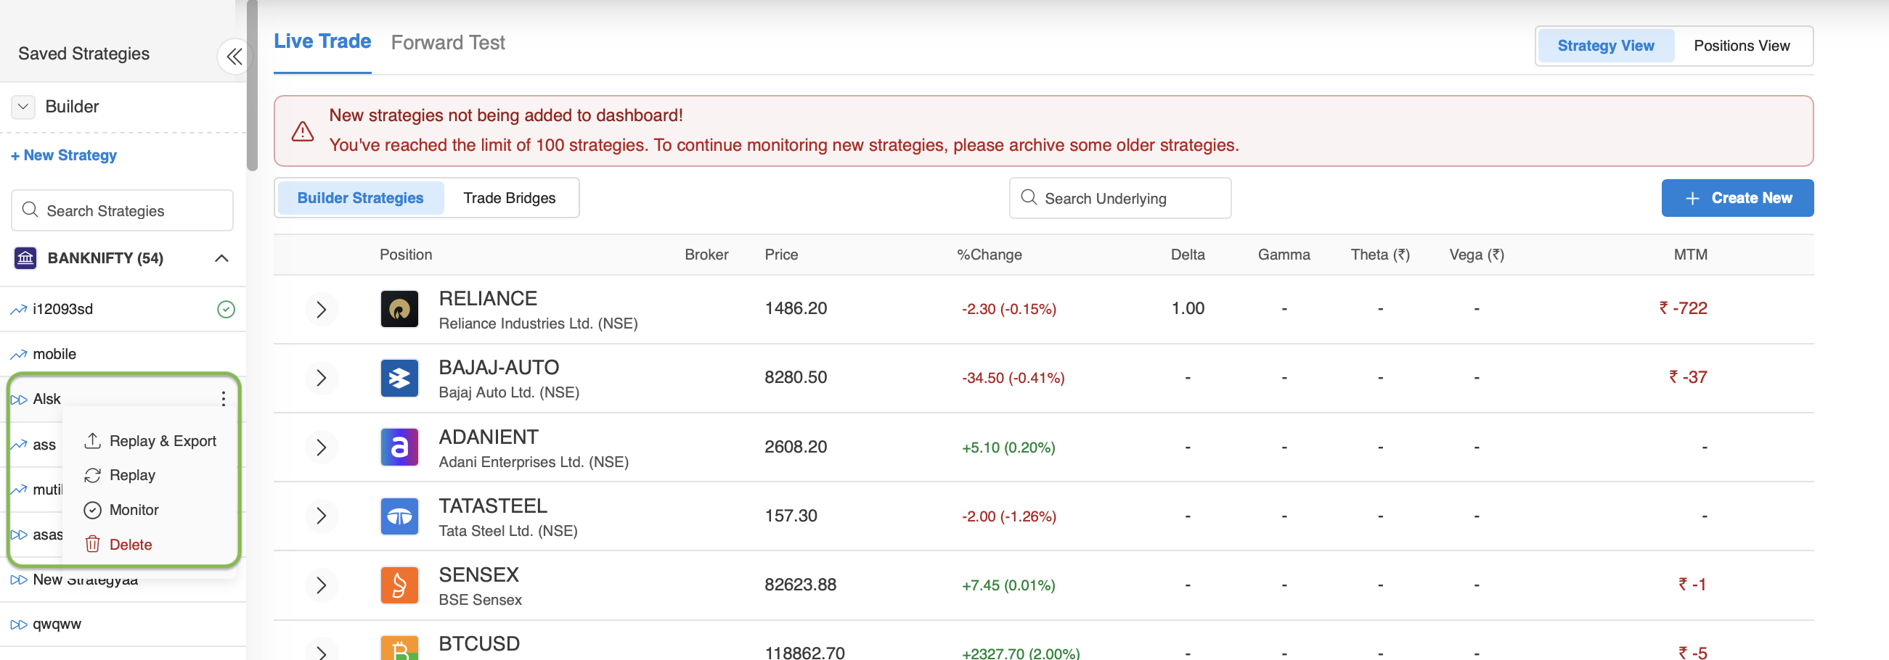Open the Forward Test tab
This screenshot has width=1889, height=660.
tap(448, 43)
